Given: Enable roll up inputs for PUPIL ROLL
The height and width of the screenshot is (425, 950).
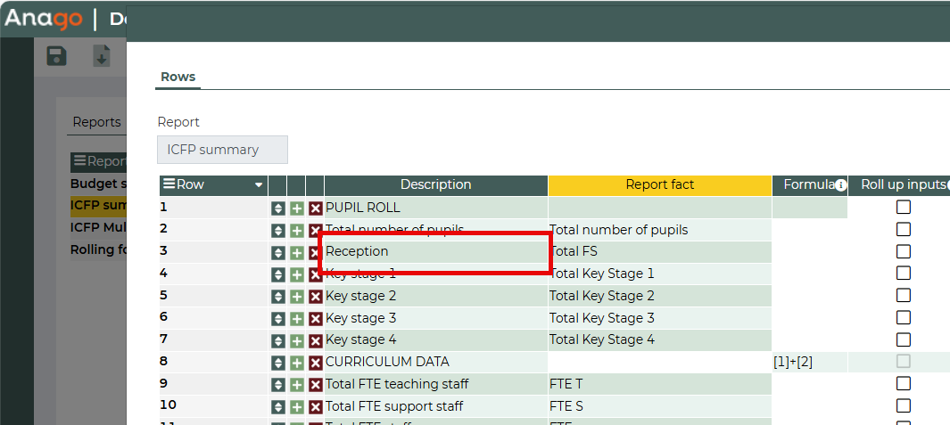Looking at the screenshot, I should [x=904, y=208].
